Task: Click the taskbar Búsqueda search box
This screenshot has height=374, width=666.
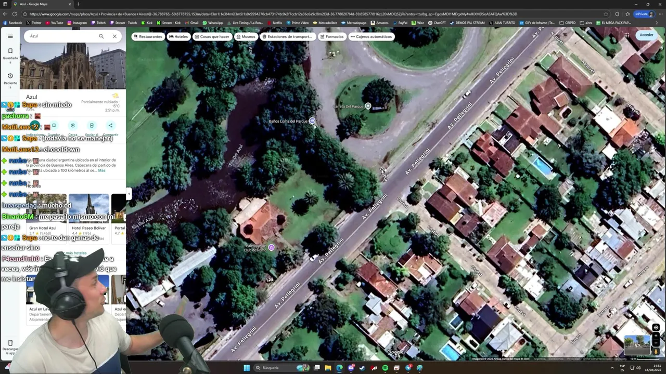Action: point(281,368)
